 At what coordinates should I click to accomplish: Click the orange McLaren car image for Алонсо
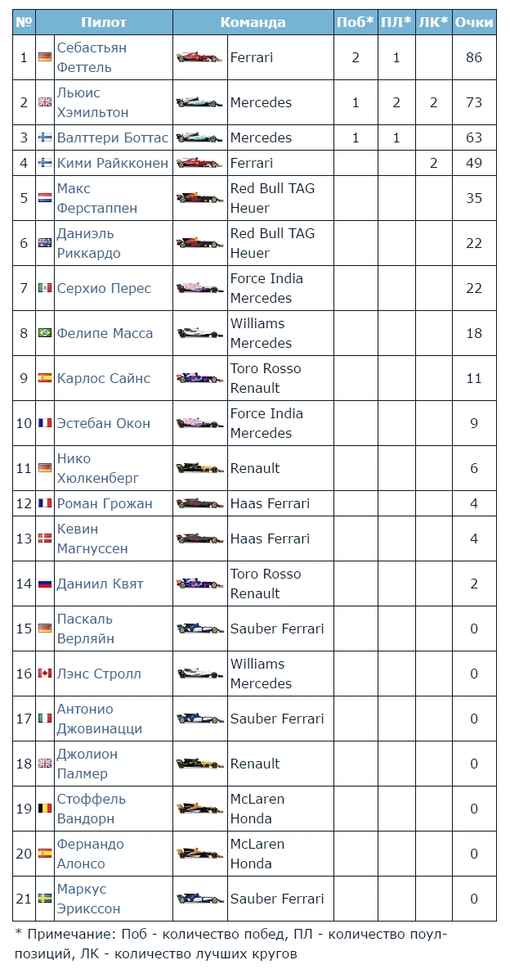[x=199, y=854]
